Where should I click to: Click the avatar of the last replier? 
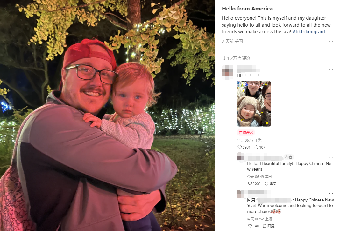pyautogui.click(x=240, y=194)
